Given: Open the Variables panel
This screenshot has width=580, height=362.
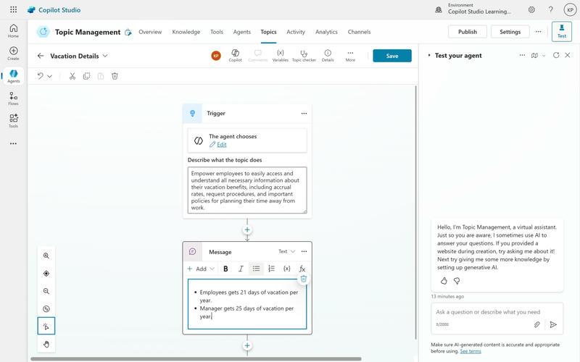Looking at the screenshot, I should tap(281, 56).
